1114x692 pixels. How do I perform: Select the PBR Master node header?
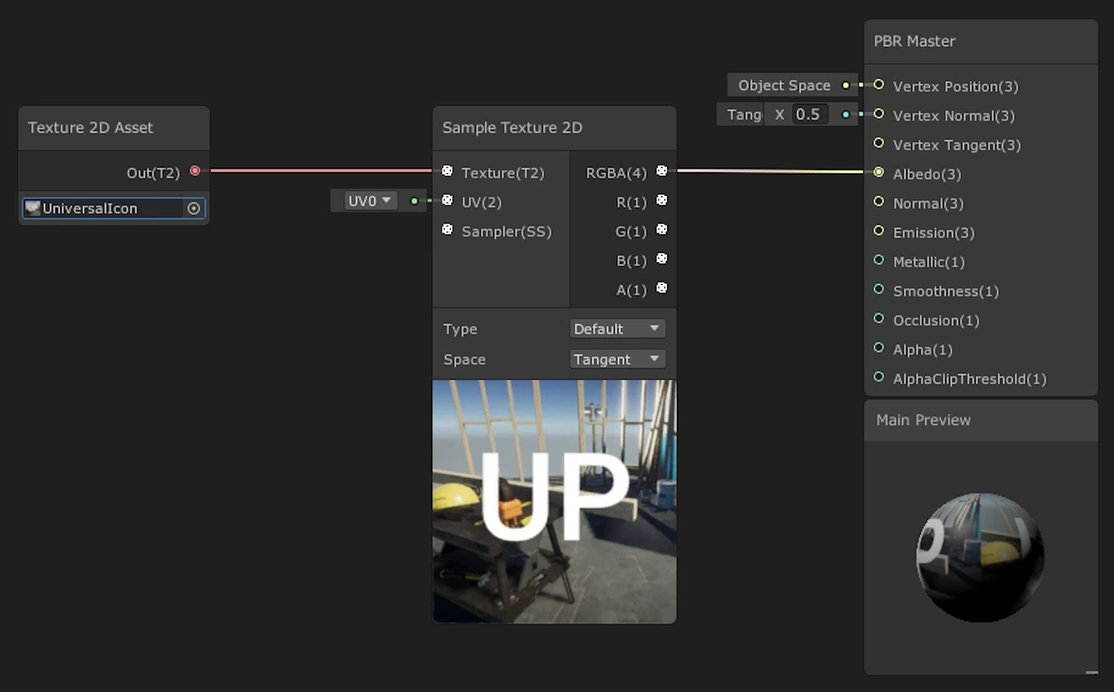tap(914, 41)
